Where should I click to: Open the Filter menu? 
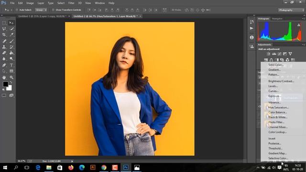click(x=71, y=3)
